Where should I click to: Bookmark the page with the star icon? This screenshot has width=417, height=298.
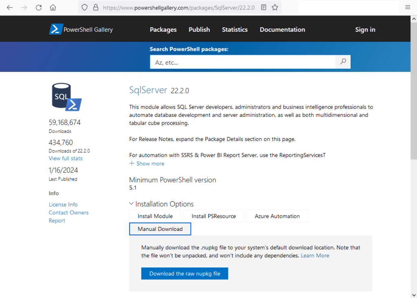[x=275, y=7]
